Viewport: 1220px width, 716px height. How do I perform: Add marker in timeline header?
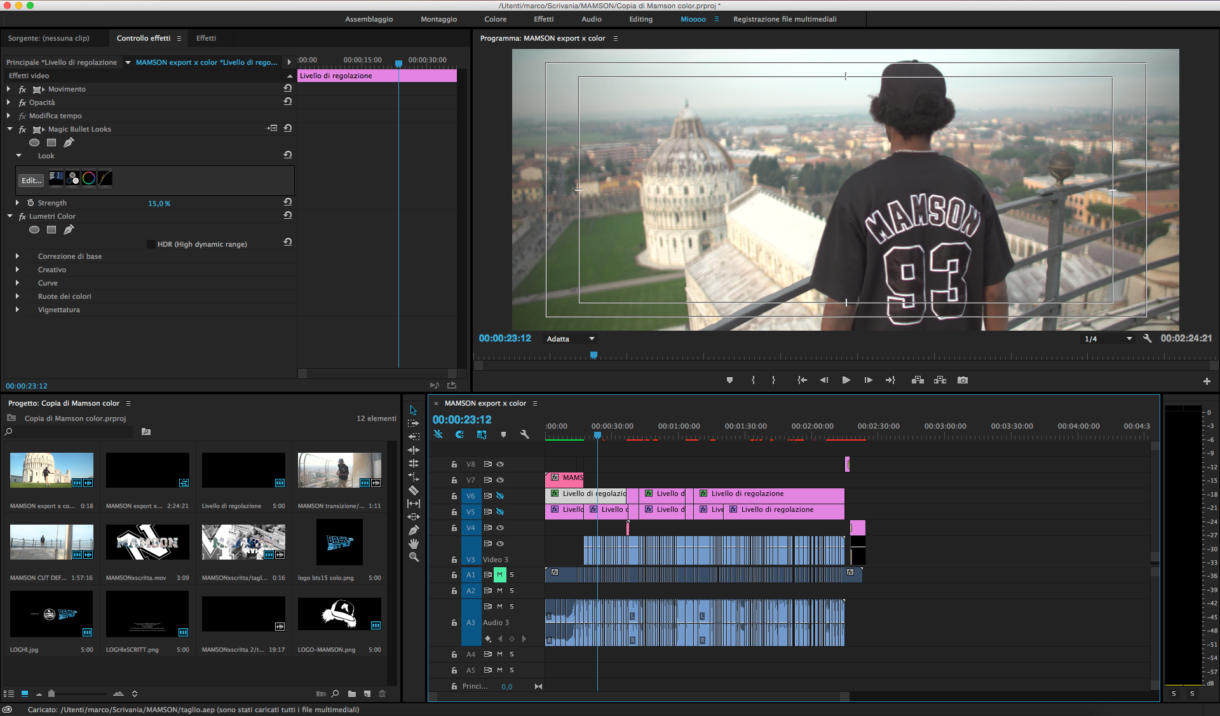[x=503, y=434]
